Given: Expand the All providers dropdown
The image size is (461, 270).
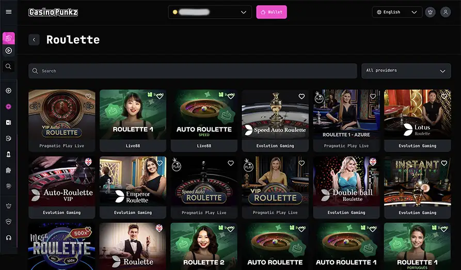Looking at the screenshot, I should 406,71.
